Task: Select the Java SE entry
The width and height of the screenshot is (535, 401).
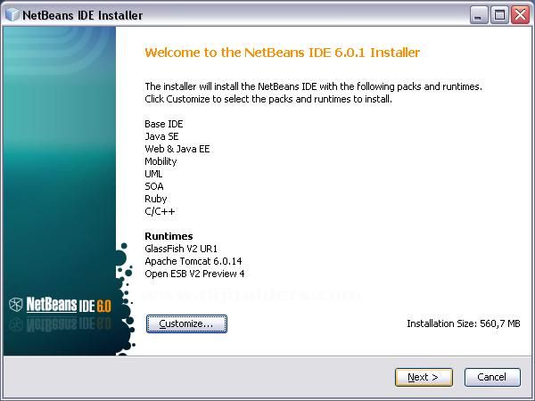Action: click(x=161, y=136)
